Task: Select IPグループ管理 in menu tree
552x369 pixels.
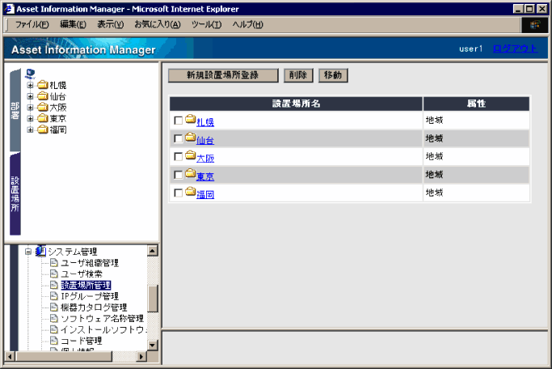Action: tap(90, 296)
